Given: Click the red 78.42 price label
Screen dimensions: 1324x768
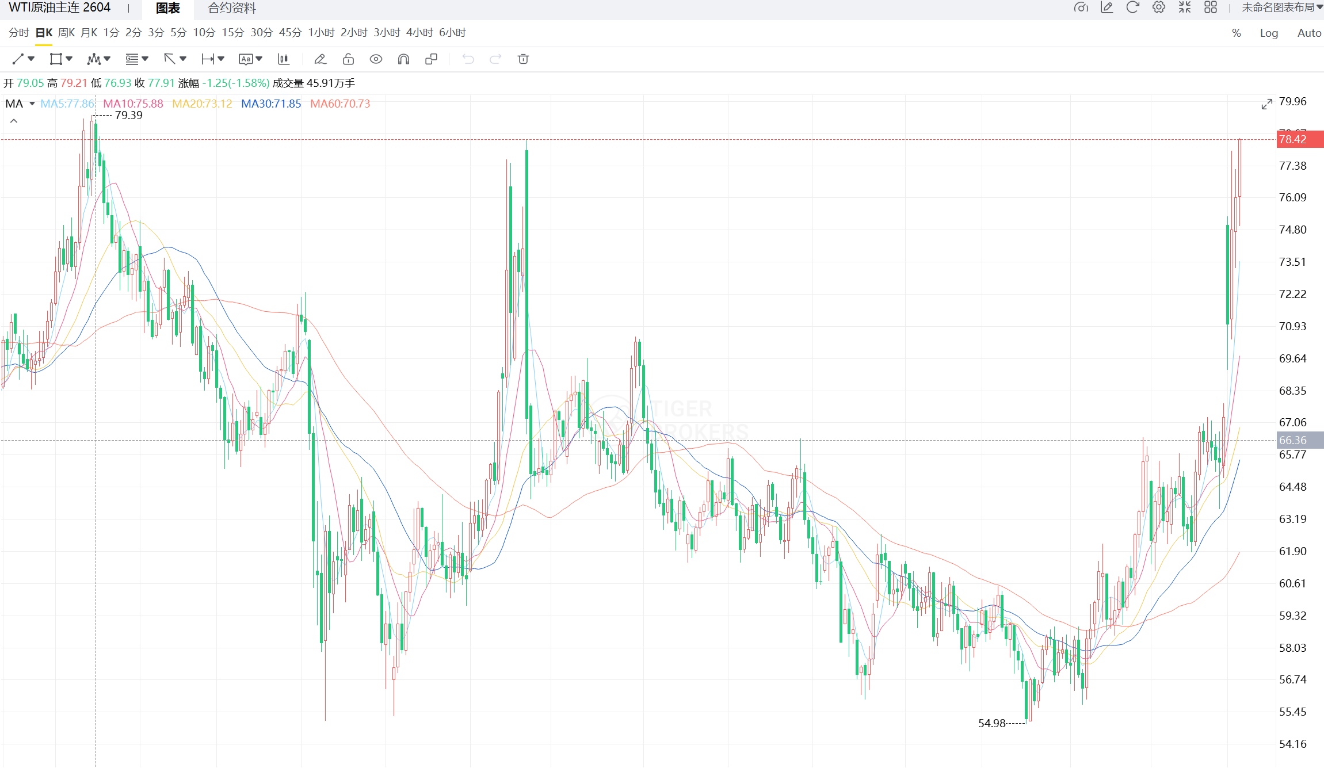Looking at the screenshot, I should (x=1299, y=139).
